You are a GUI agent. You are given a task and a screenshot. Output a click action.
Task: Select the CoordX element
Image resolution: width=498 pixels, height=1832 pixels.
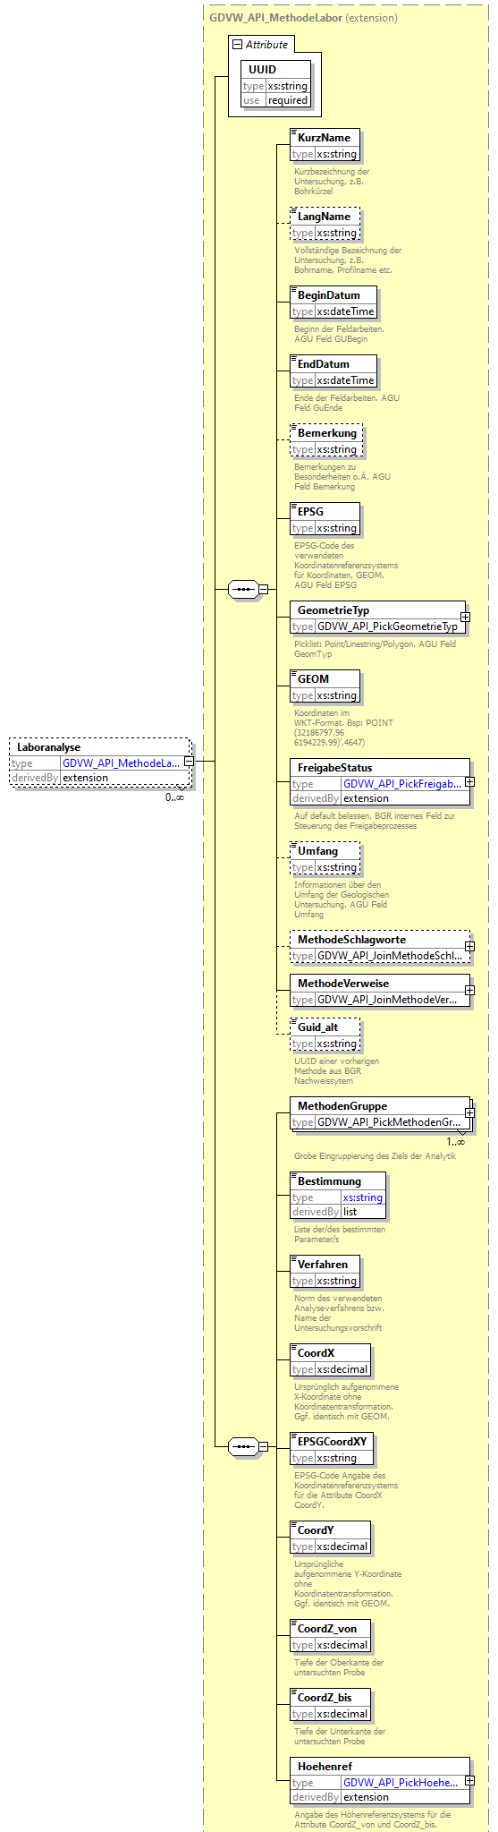(x=330, y=1360)
